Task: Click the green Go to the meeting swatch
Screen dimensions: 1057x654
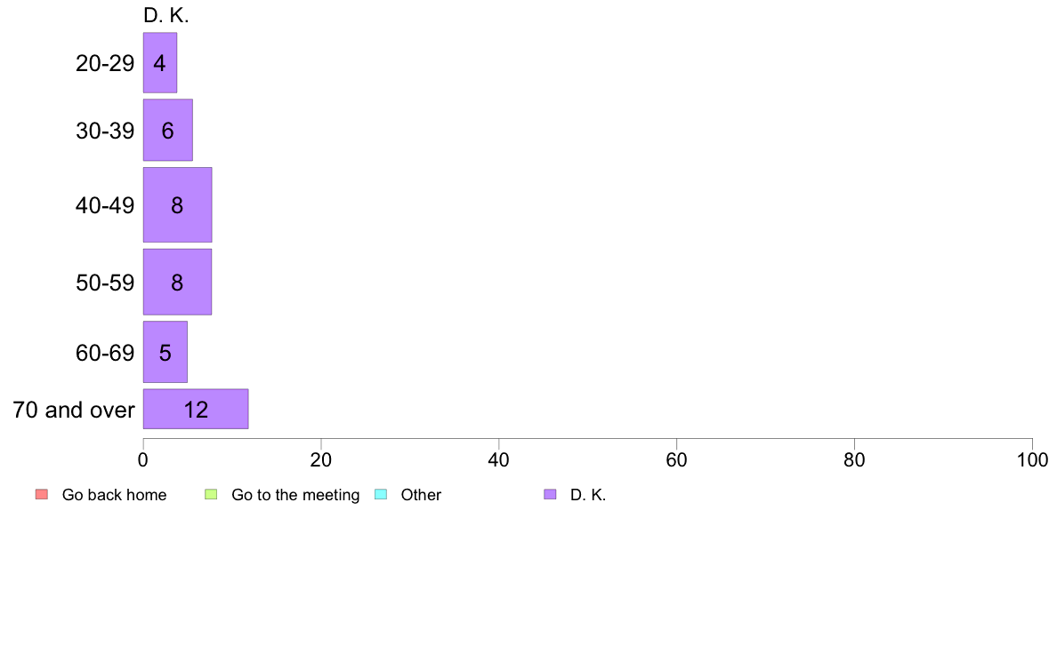Action: click(x=211, y=495)
